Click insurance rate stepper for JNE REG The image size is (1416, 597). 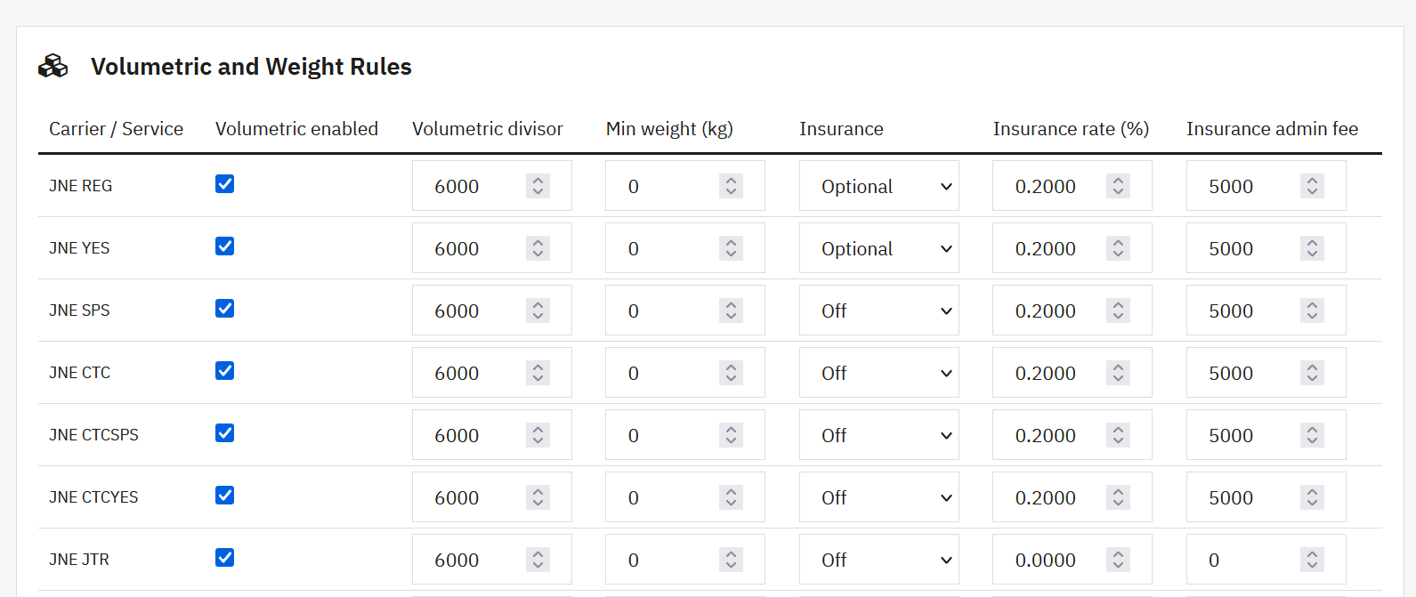(x=1118, y=186)
